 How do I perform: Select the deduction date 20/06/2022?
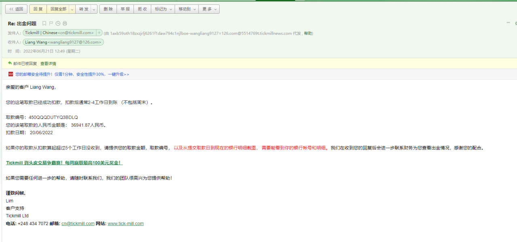pos(41,133)
